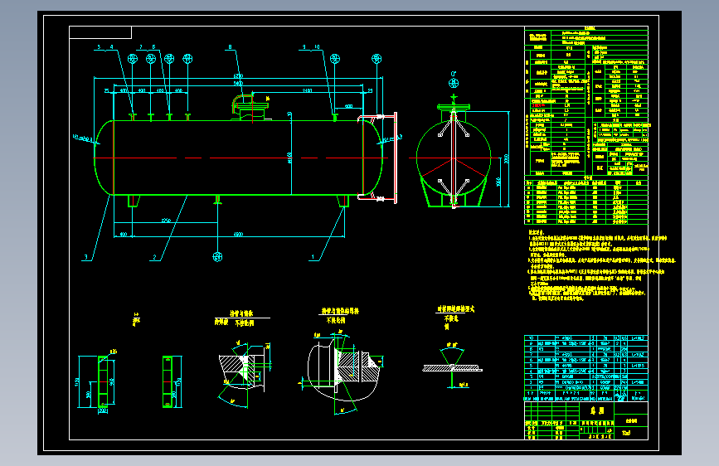Select the left saddle support under the tank

(x=134, y=201)
